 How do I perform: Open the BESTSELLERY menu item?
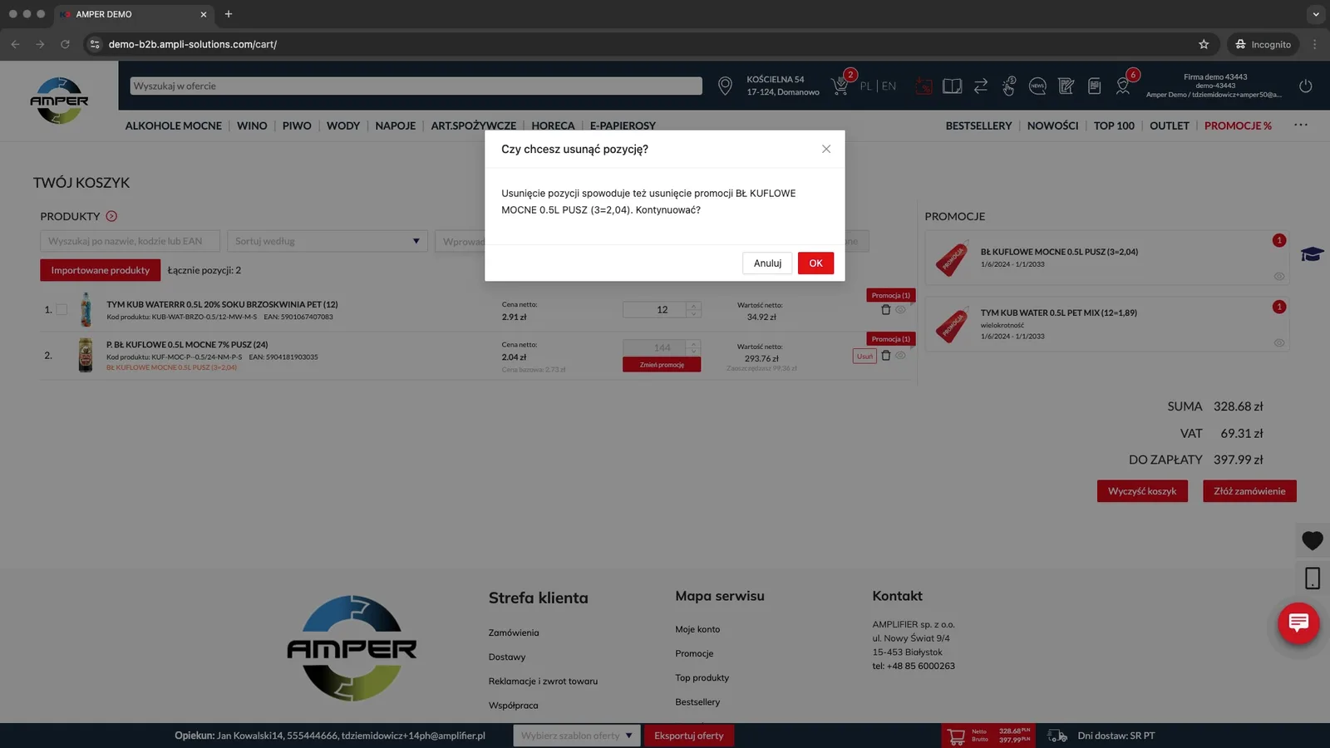[978, 125]
